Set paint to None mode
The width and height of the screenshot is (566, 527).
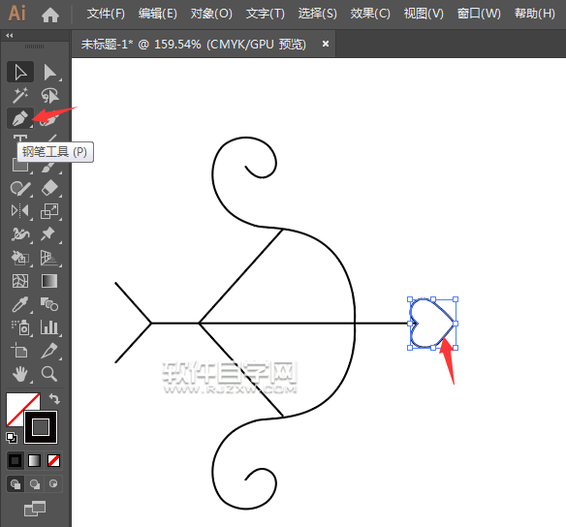point(53,460)
